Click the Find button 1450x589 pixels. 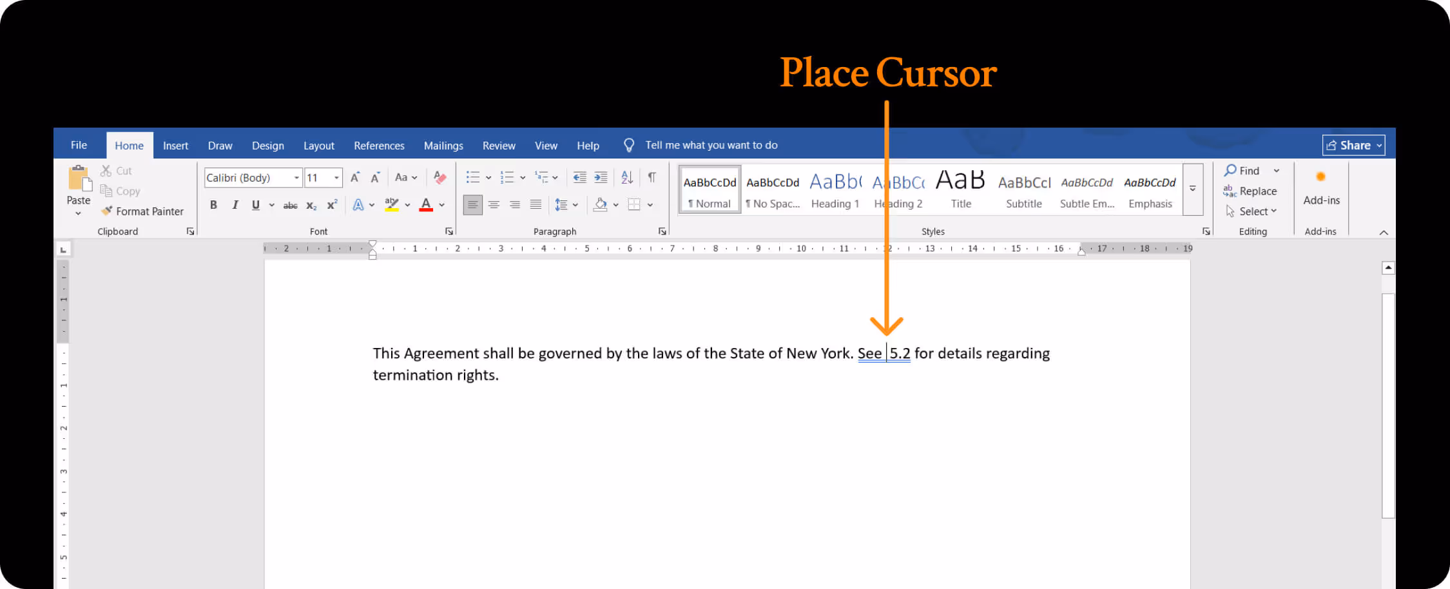pos(1242,171)
